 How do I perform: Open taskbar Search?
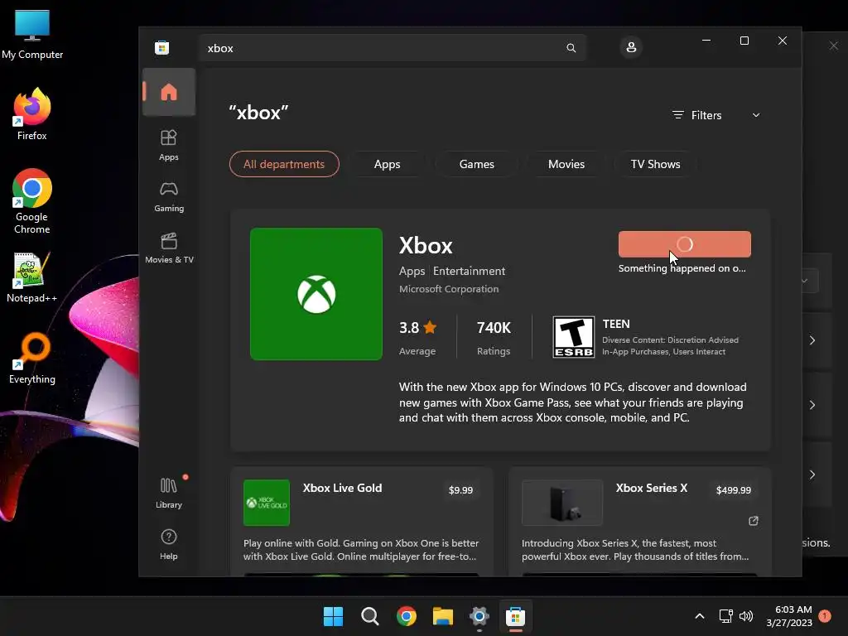click(x=370, y=616)
